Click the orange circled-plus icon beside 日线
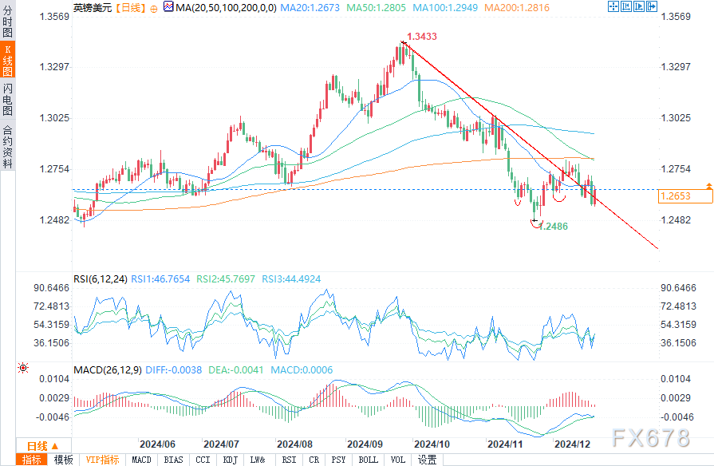 pos(154,9)
